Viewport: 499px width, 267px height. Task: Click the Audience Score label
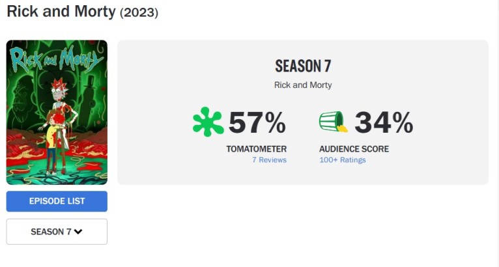coord(354,149)
